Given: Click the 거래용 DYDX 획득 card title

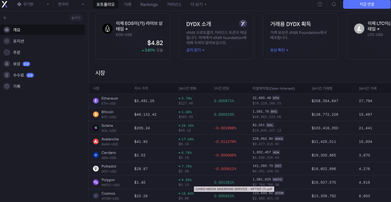Looking at the screenshot, I should 290,24.
